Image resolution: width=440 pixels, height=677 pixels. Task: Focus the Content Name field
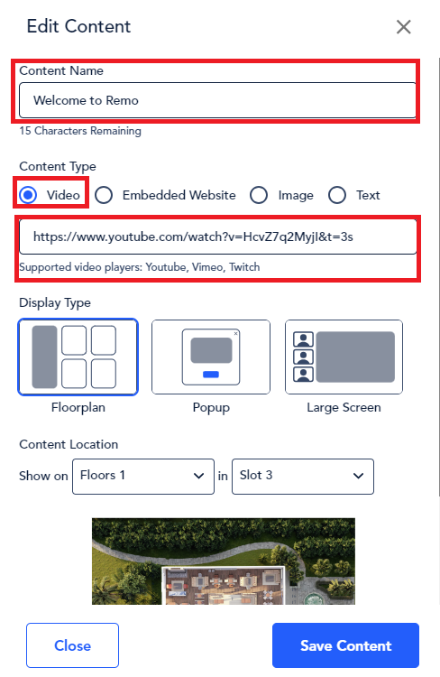click(x=218, y=100)
